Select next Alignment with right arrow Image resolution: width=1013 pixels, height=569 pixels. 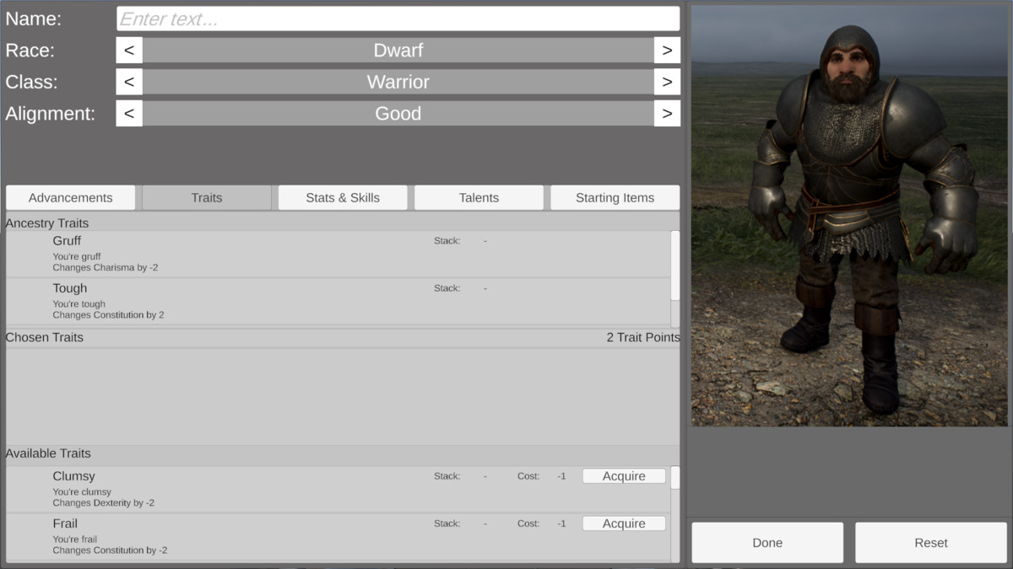pos(667,114)
